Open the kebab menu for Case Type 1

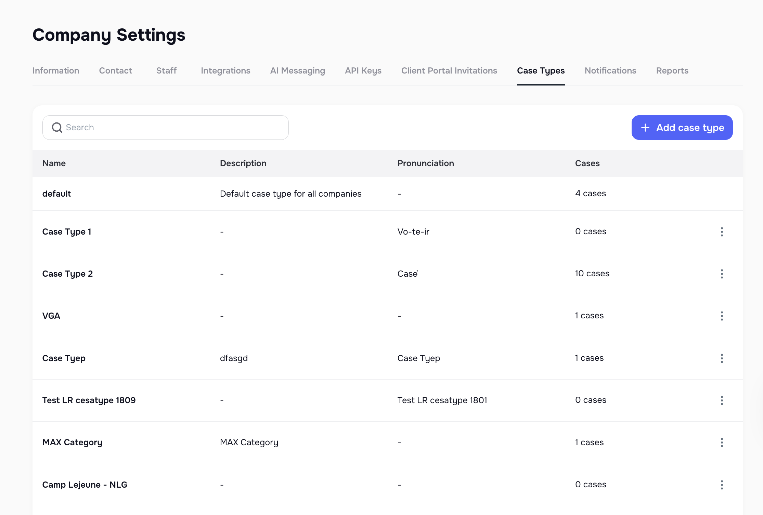[x=722, y=232]
